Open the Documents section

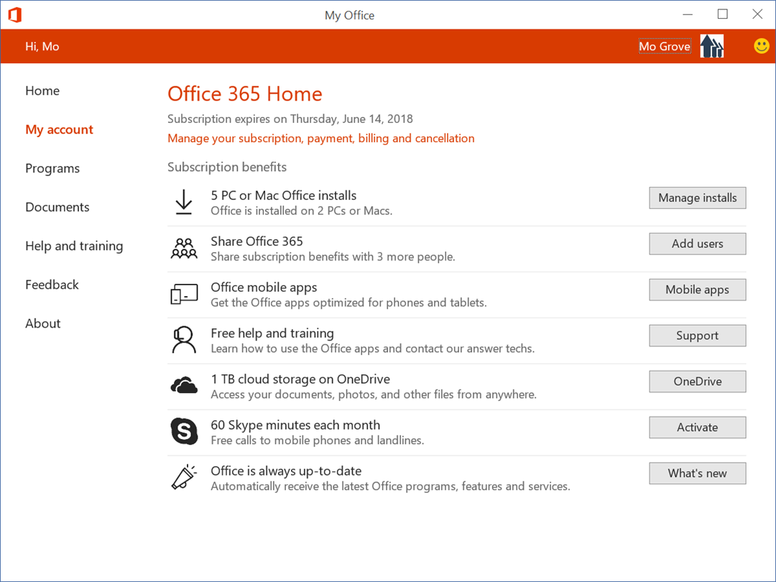click(57, 207)
